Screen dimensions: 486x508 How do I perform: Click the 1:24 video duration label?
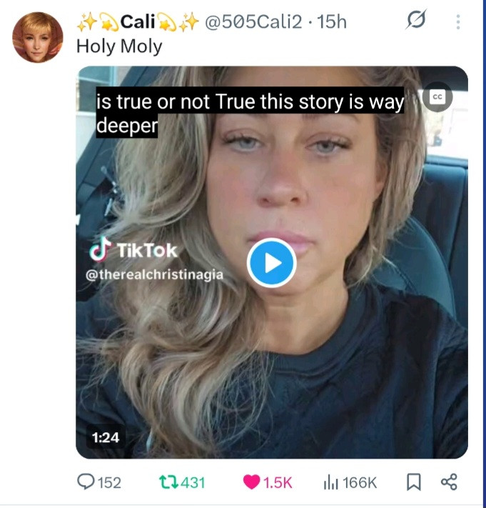pos(105,437)
